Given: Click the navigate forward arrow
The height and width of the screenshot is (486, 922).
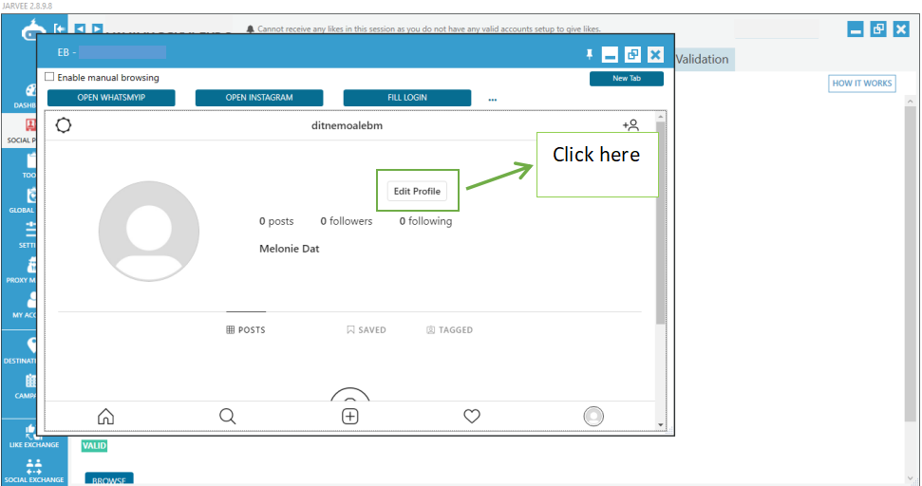Looking at the screenshot, I should click(x=97, y=28).
